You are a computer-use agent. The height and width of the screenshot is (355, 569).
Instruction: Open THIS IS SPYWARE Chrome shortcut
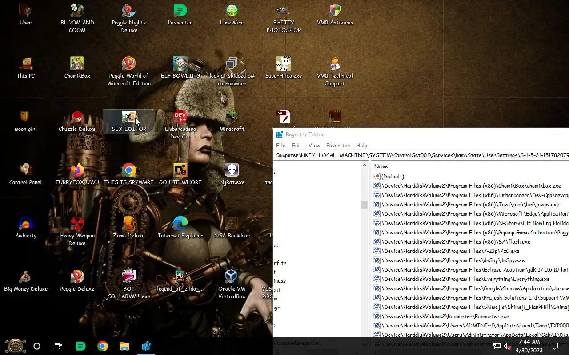pos(129,174)
